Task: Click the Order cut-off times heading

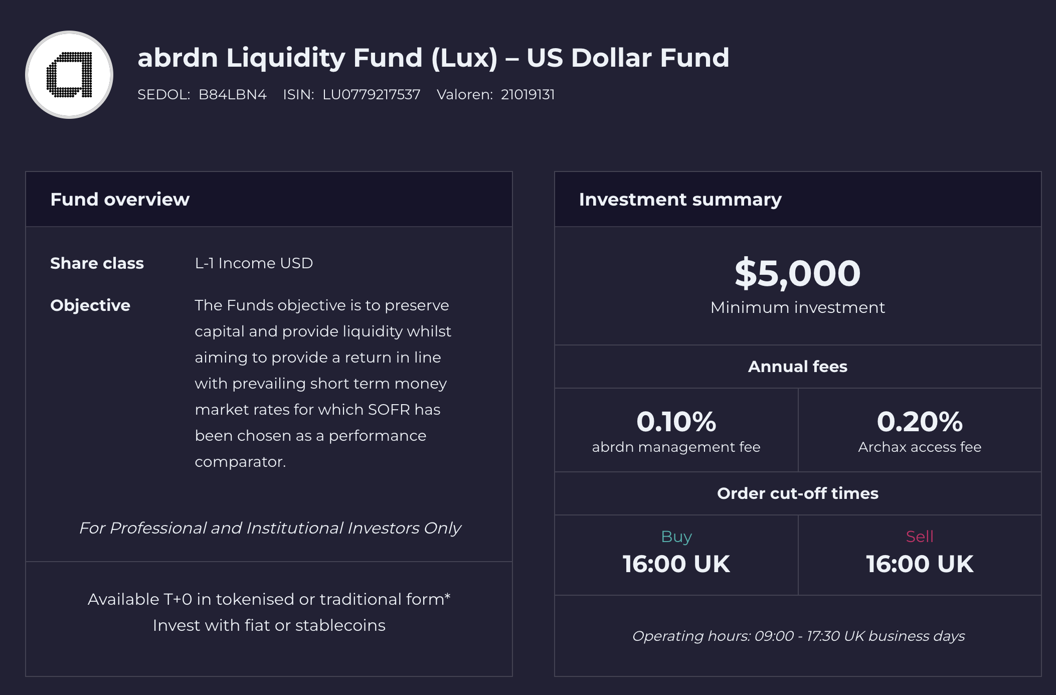Action: 797,493
